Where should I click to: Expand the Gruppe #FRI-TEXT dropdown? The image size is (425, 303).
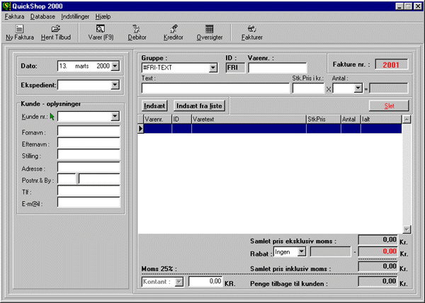pos(213,68)
